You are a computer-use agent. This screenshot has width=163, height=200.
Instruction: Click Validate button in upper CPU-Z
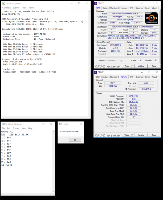[x=141, y=66]
